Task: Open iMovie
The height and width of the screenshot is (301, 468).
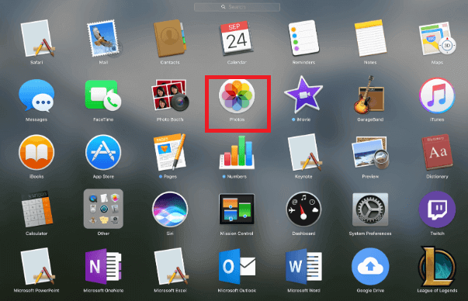Action: (303, 95)
